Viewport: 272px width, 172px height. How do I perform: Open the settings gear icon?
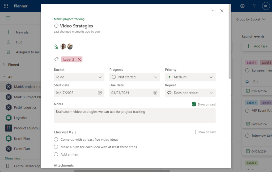(x=242, y=6)
